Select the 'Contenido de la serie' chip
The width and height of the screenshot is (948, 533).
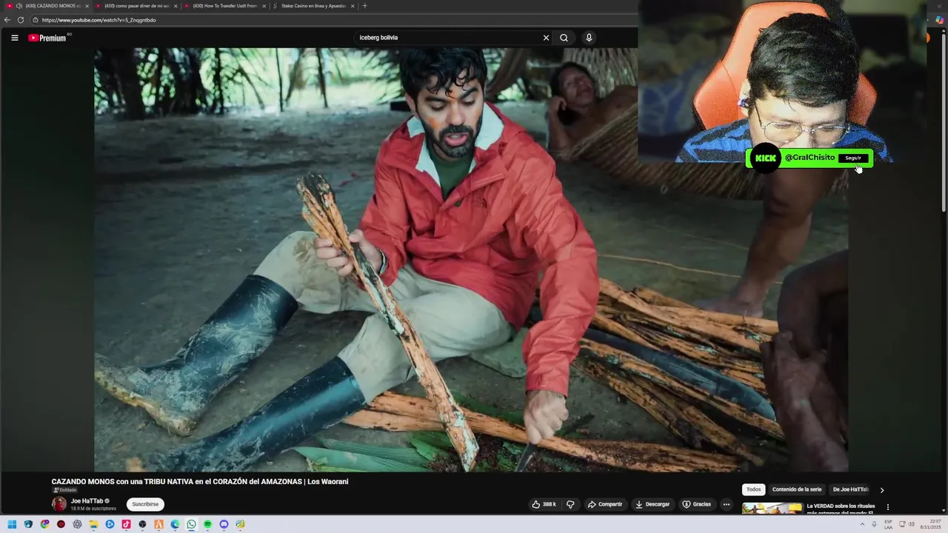797,489
